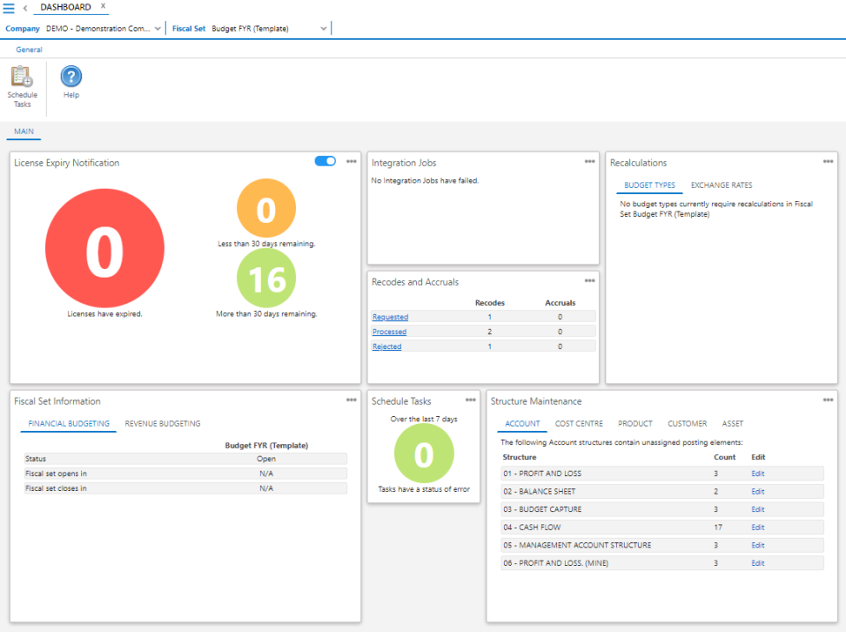Viewport: 846px width, 632px height.
Task: Open the hamburger menu at top left
Action: (x=10, y=7)
